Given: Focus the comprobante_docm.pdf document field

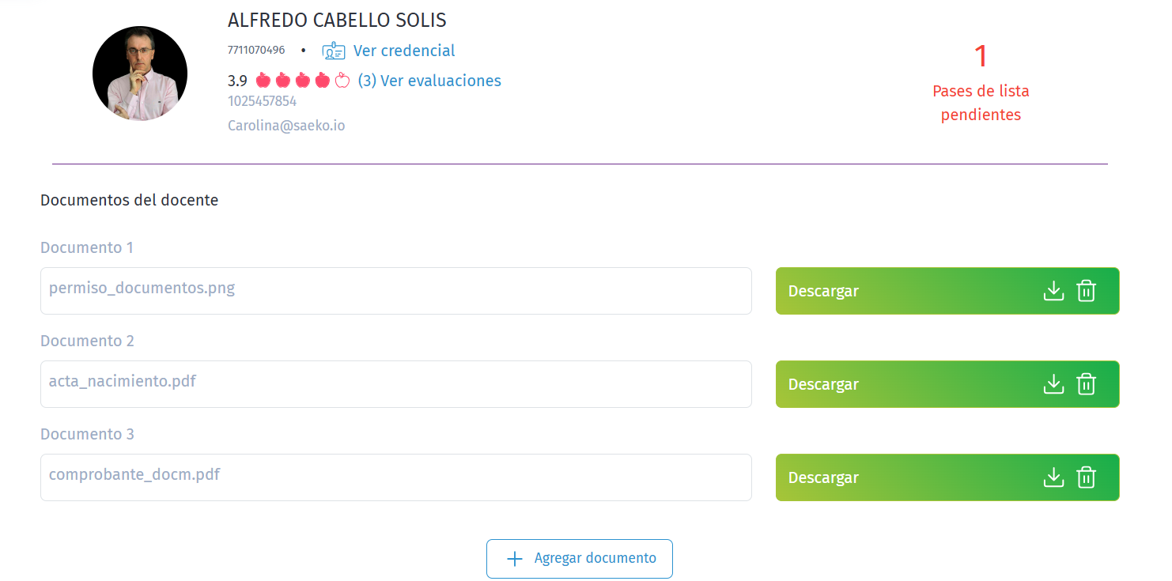Looking at the screenshot, I should pyautogui.click(x=395, y=477).
